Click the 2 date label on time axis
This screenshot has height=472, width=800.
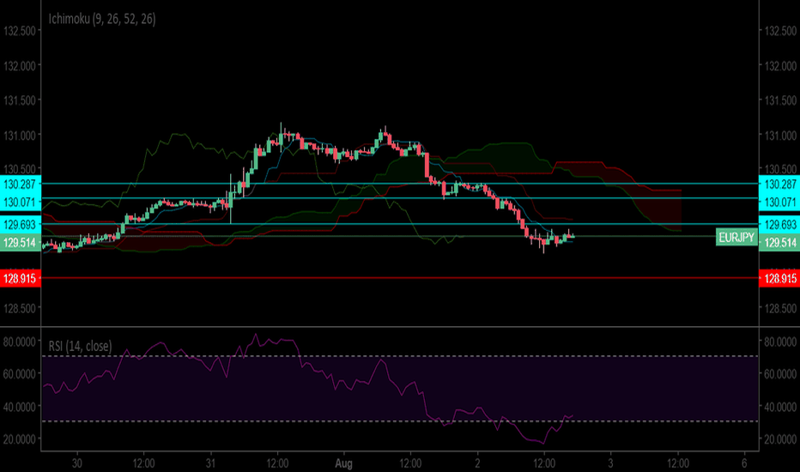pyautogui.click(x=477, y=463)
